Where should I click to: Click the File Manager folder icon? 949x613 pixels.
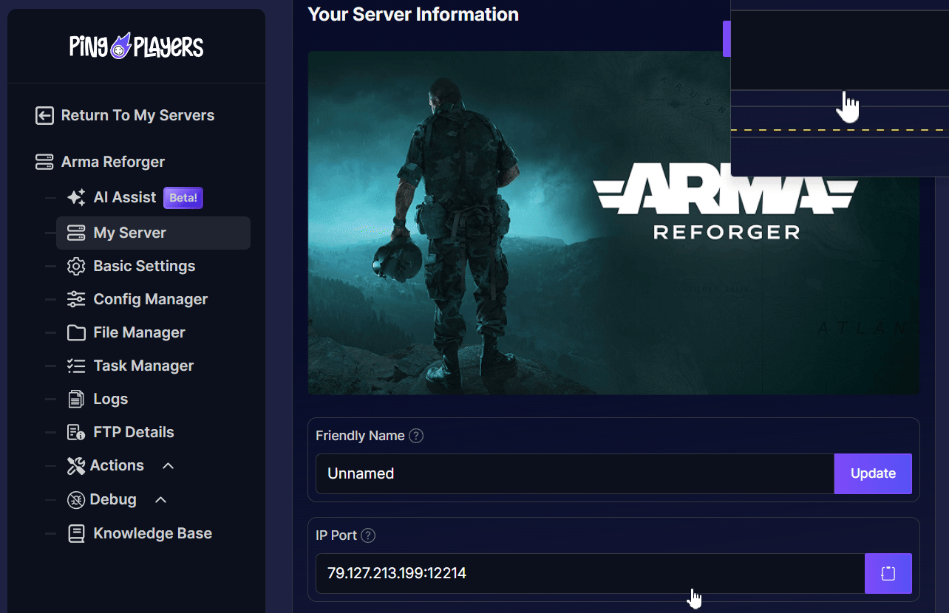(76, 333)
